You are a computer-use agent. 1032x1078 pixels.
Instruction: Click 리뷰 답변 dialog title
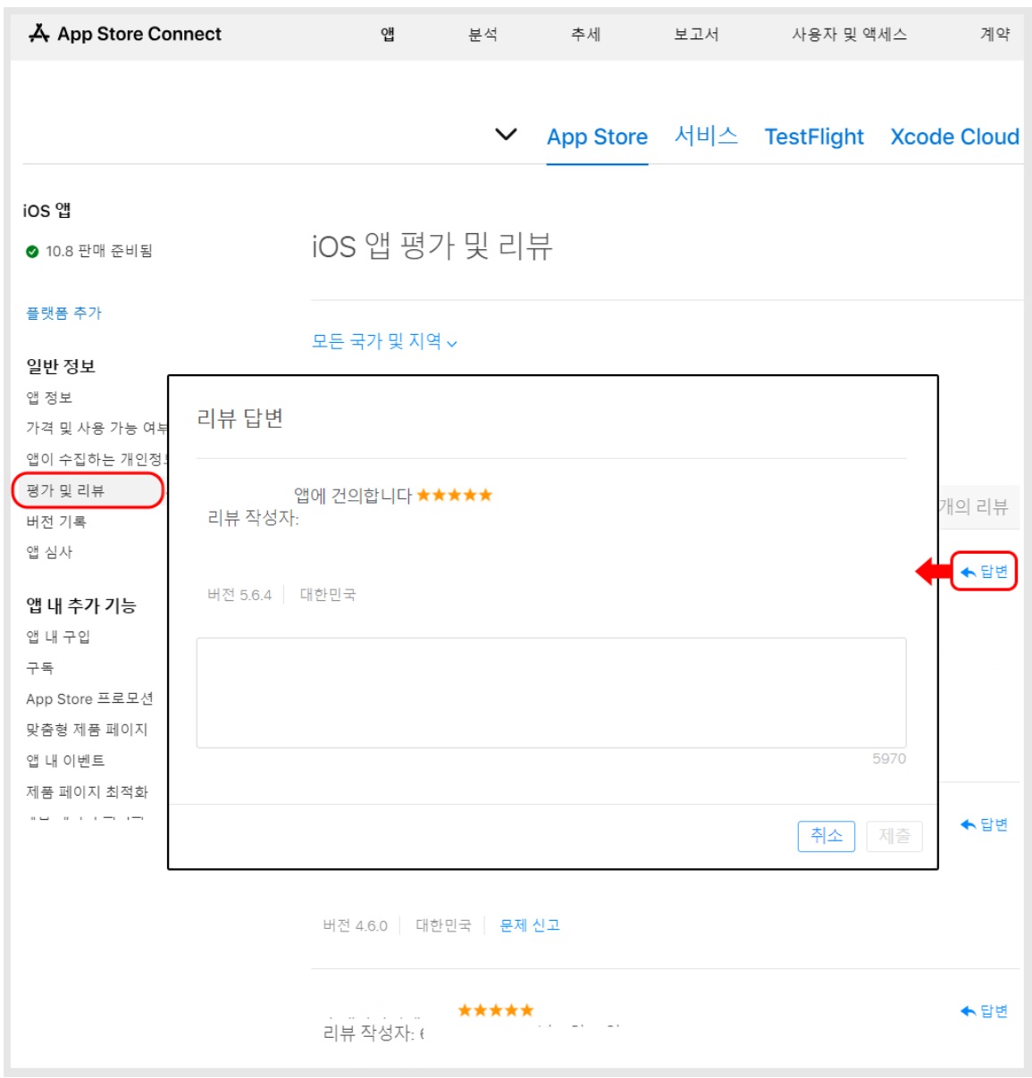pos(240,418)
